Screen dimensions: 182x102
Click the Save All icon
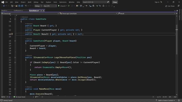[x=22, y=6]
